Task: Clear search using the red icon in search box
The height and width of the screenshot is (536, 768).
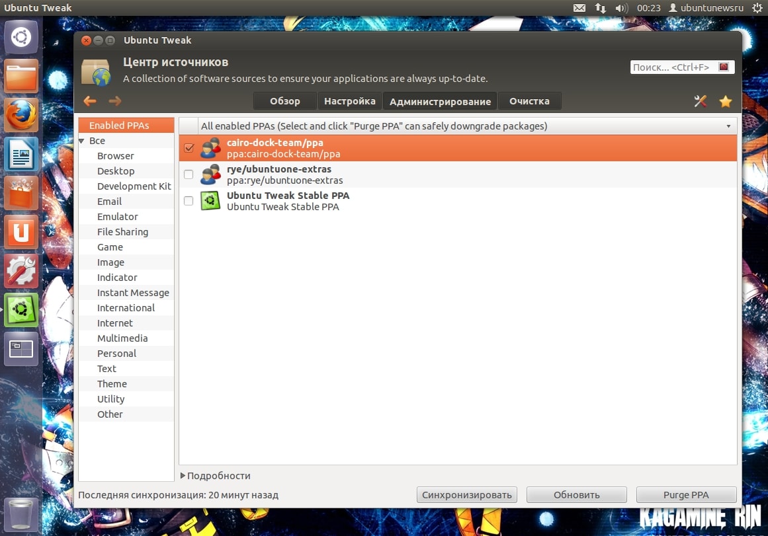Action: (724, 67)
